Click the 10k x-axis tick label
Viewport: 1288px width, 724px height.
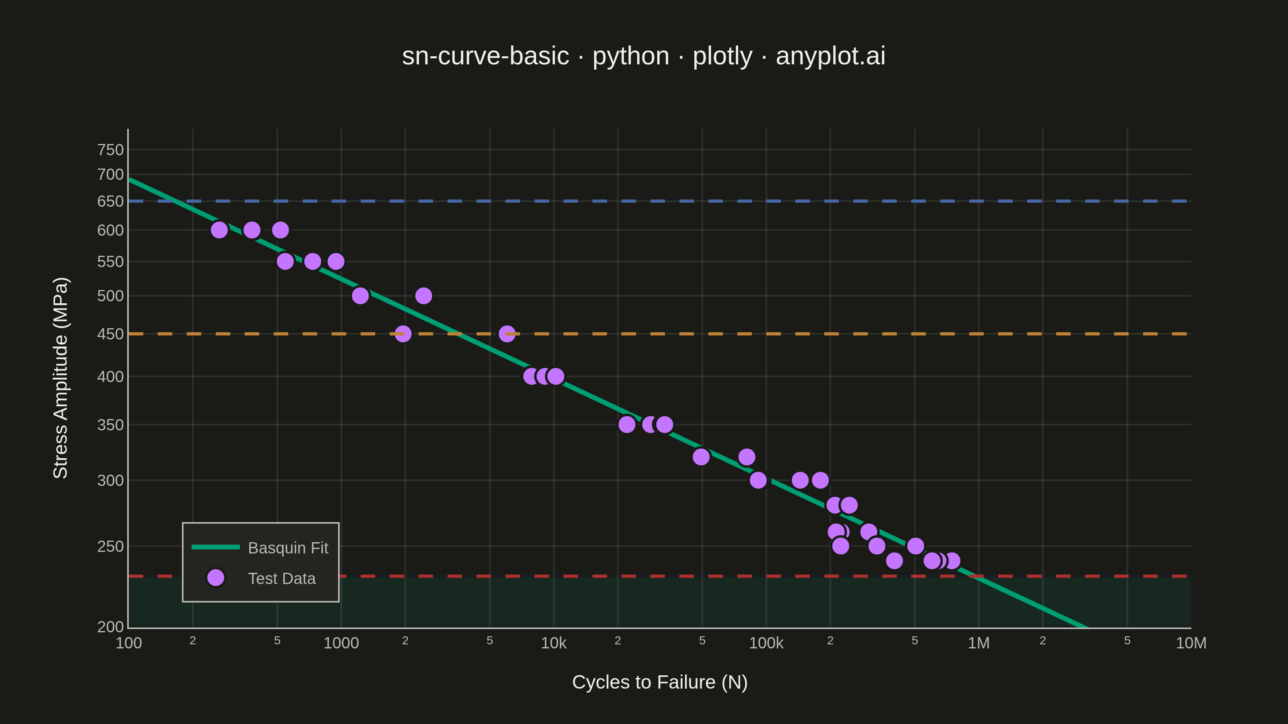pyautogui.click(x=553, y=643)
